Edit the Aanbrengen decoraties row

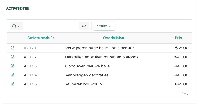pyautogui.click(x=12, y=75)
